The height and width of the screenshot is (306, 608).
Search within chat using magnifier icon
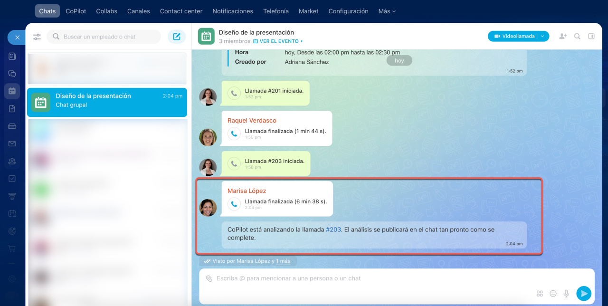tap(577, 36)
